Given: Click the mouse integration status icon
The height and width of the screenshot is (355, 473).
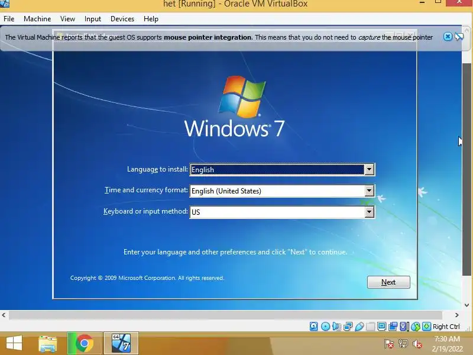Looking at the screenshot, I should [416, 327].
